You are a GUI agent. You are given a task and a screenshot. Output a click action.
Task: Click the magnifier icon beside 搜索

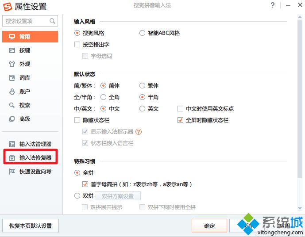pyautogui.click(x=12, y=105)
